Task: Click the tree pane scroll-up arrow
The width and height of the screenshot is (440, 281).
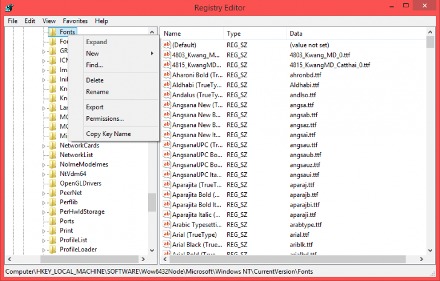Action: coord(152,32)
